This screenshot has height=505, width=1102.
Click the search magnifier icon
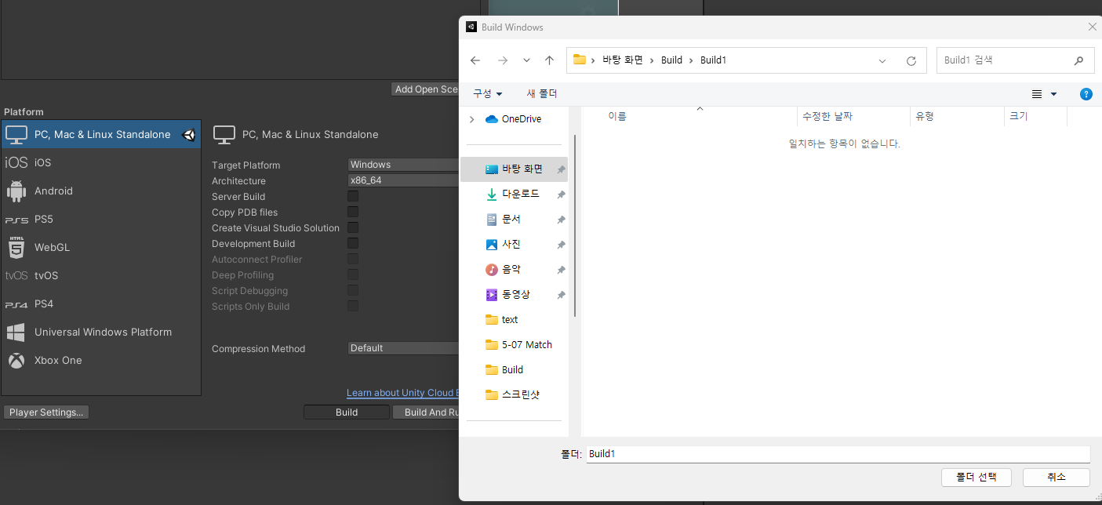pos(1079,60)
